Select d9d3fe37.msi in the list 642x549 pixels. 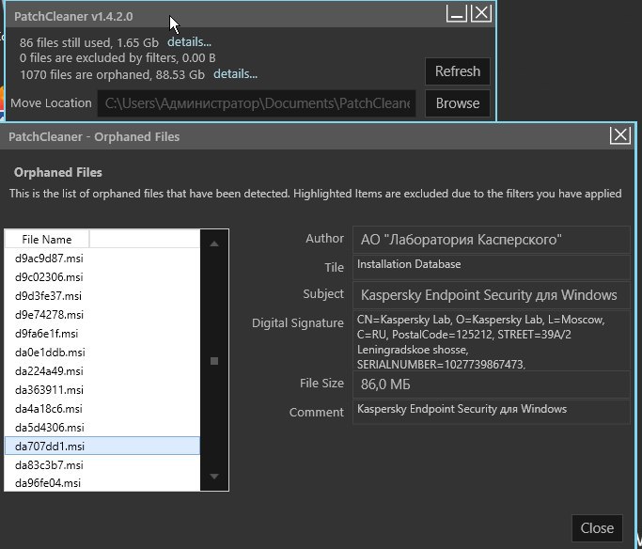point(102,296)
